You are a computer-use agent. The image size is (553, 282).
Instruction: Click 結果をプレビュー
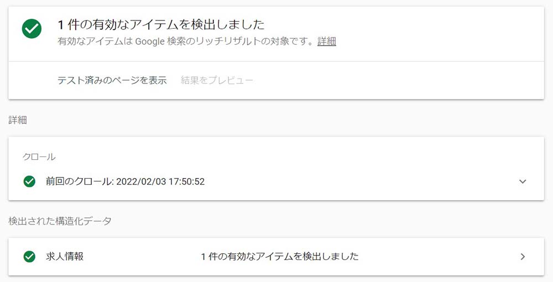217,80
